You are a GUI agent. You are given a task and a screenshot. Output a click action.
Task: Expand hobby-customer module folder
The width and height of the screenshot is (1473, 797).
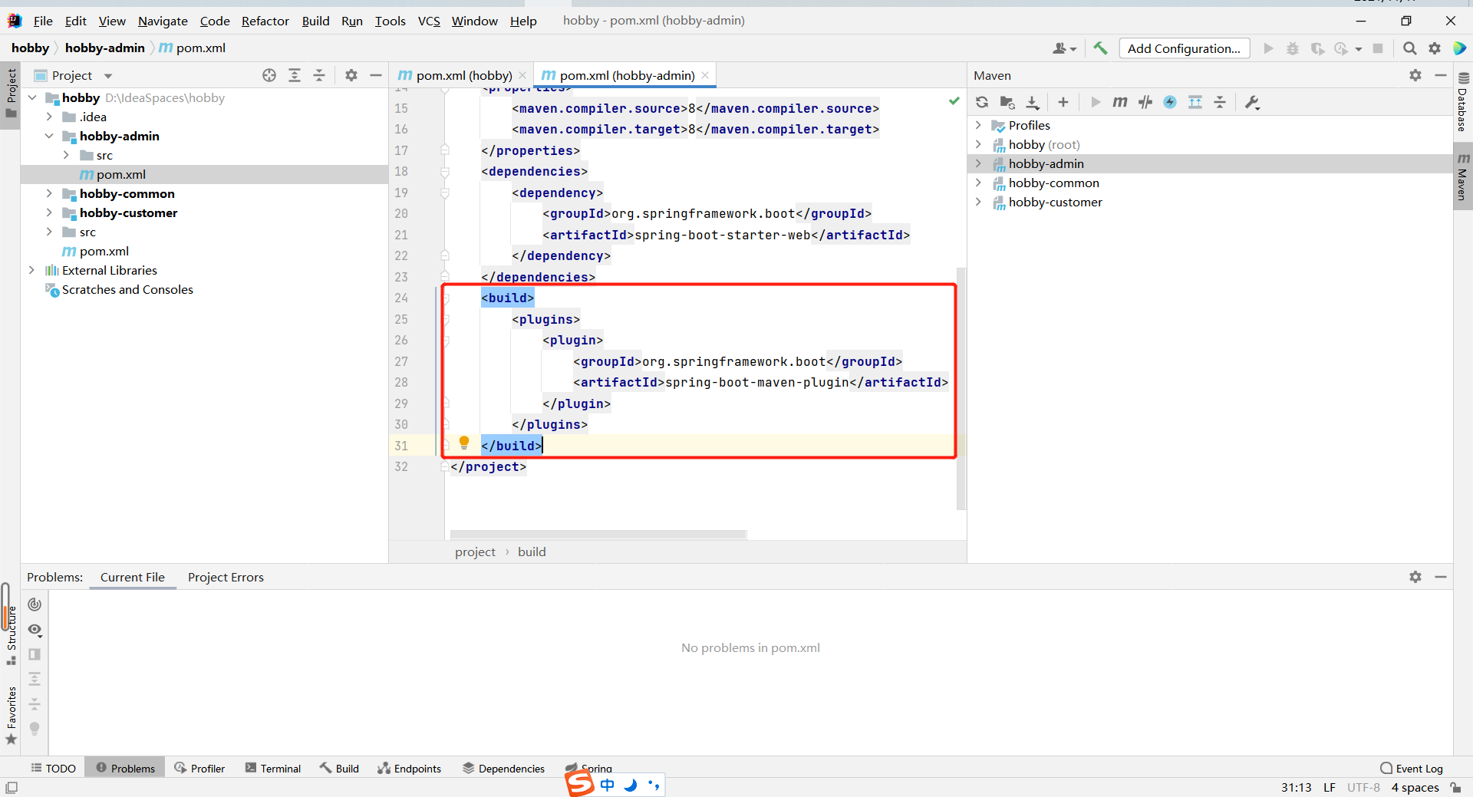[49, 212]
